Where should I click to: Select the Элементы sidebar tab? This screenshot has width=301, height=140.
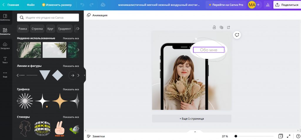pyautogui.click(x=5, y=32)
